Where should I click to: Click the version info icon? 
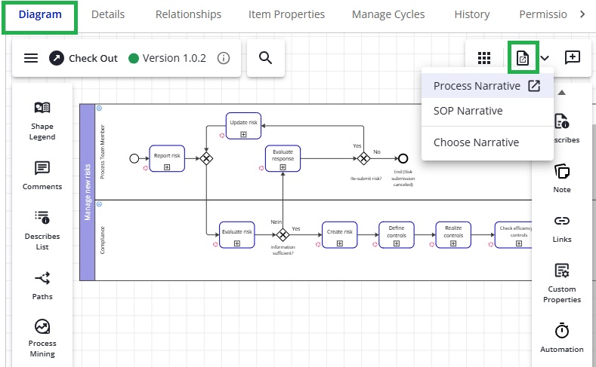tap(224, 58)
